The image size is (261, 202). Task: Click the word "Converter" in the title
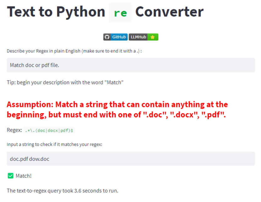(x=169, y=12)
